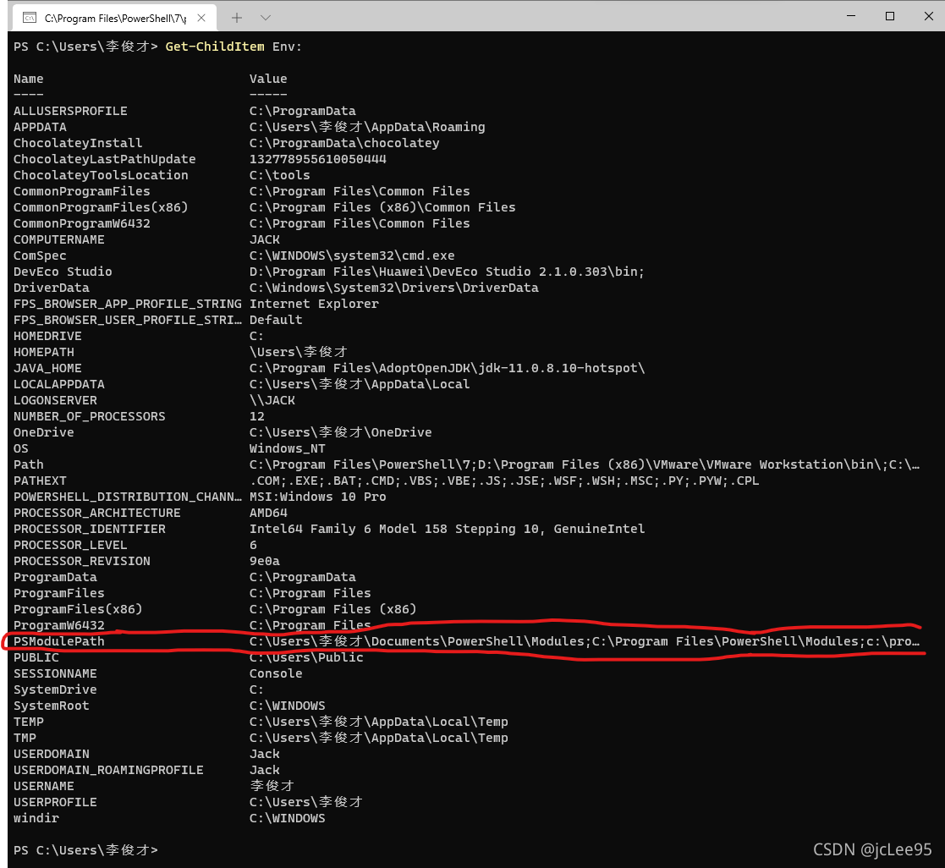Click the PowerShell icon in the tab
The width and height of the screenshot is (945, 868).
coord(30,16)
